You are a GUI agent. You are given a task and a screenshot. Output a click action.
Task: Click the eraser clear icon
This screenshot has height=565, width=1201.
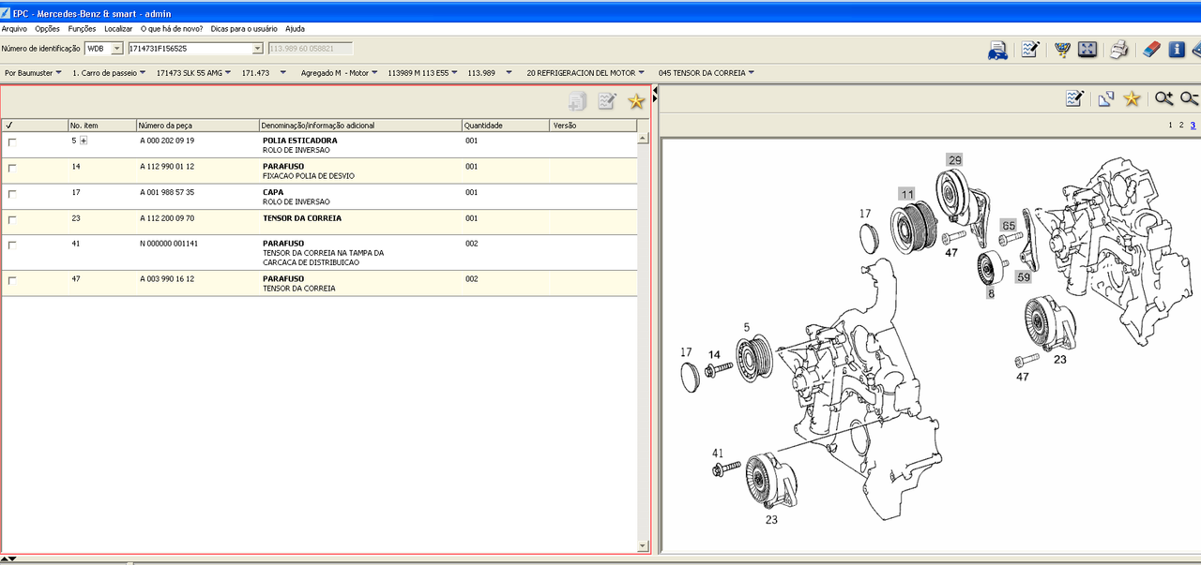(1151, 50)
